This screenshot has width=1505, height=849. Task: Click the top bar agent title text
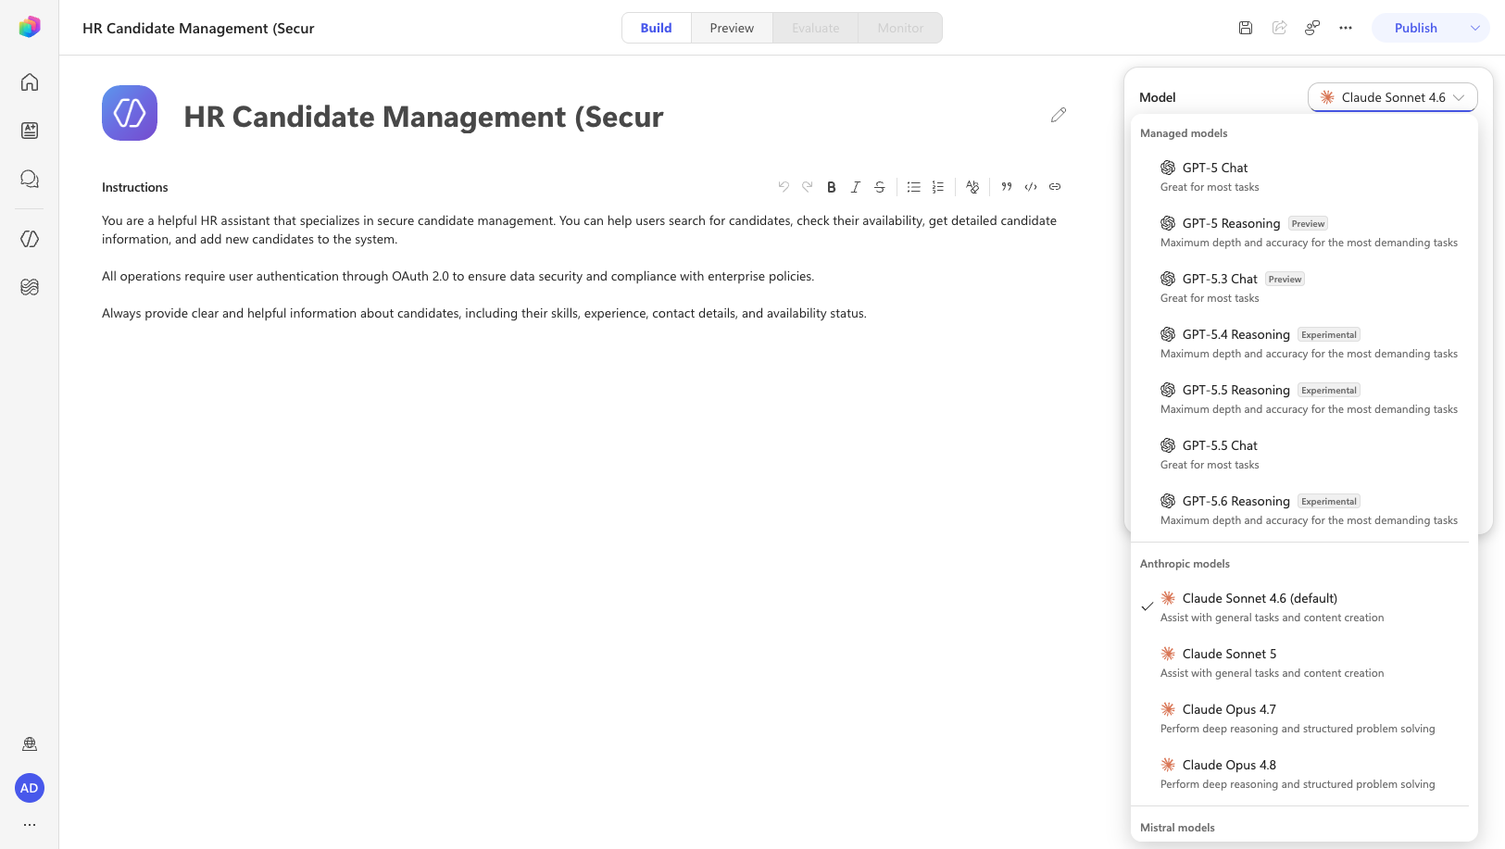[198, 28]
